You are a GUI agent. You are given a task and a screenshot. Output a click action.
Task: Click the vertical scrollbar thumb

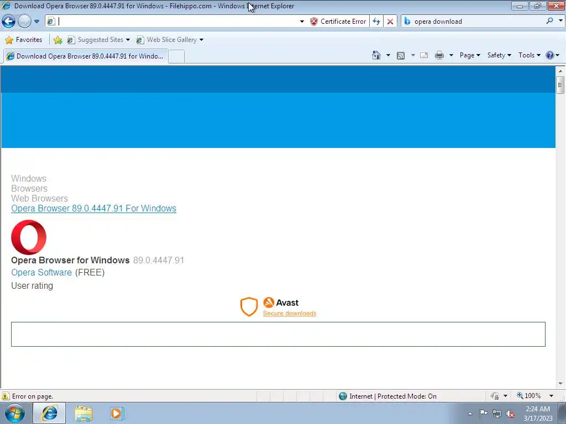tap(560, 85)
